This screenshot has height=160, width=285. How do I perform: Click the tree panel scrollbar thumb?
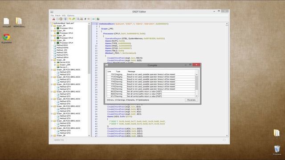click(89, 49)
